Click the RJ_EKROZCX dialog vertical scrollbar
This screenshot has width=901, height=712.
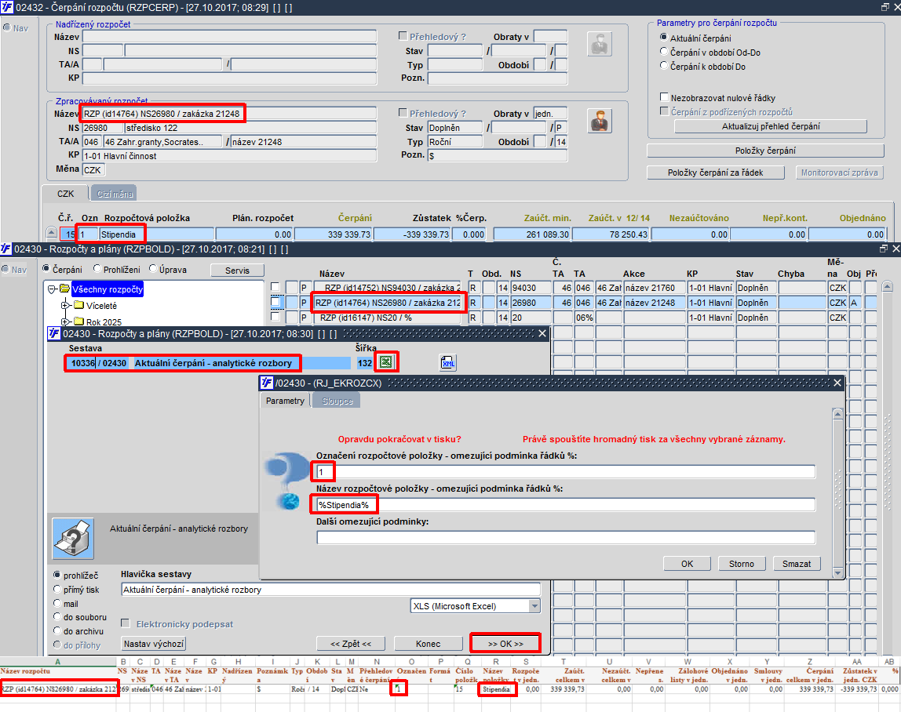[837, 493]
